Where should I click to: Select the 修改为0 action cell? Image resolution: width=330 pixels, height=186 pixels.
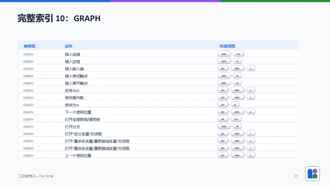click(x=72, y=105)
